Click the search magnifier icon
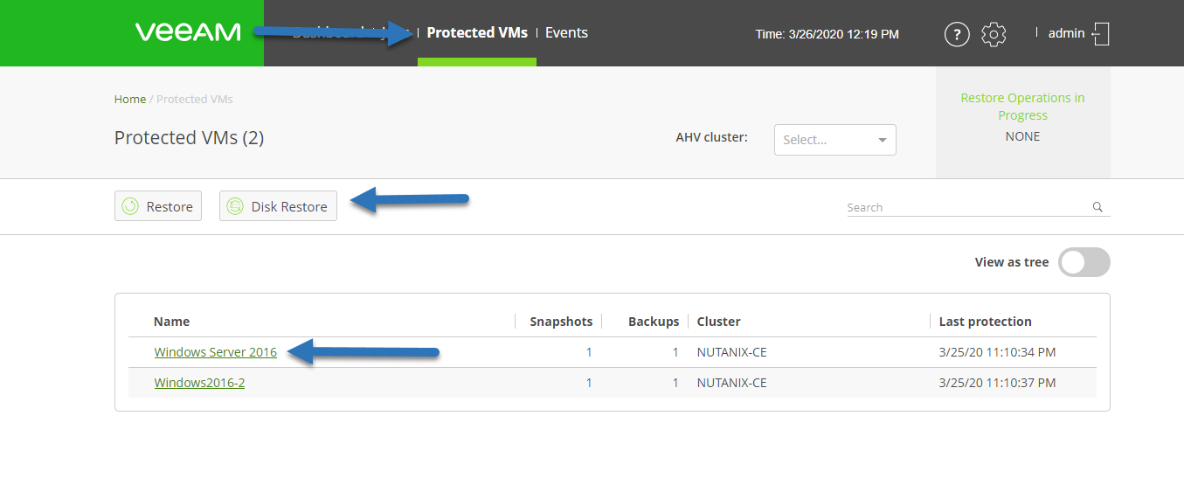 pos(1097,207)
